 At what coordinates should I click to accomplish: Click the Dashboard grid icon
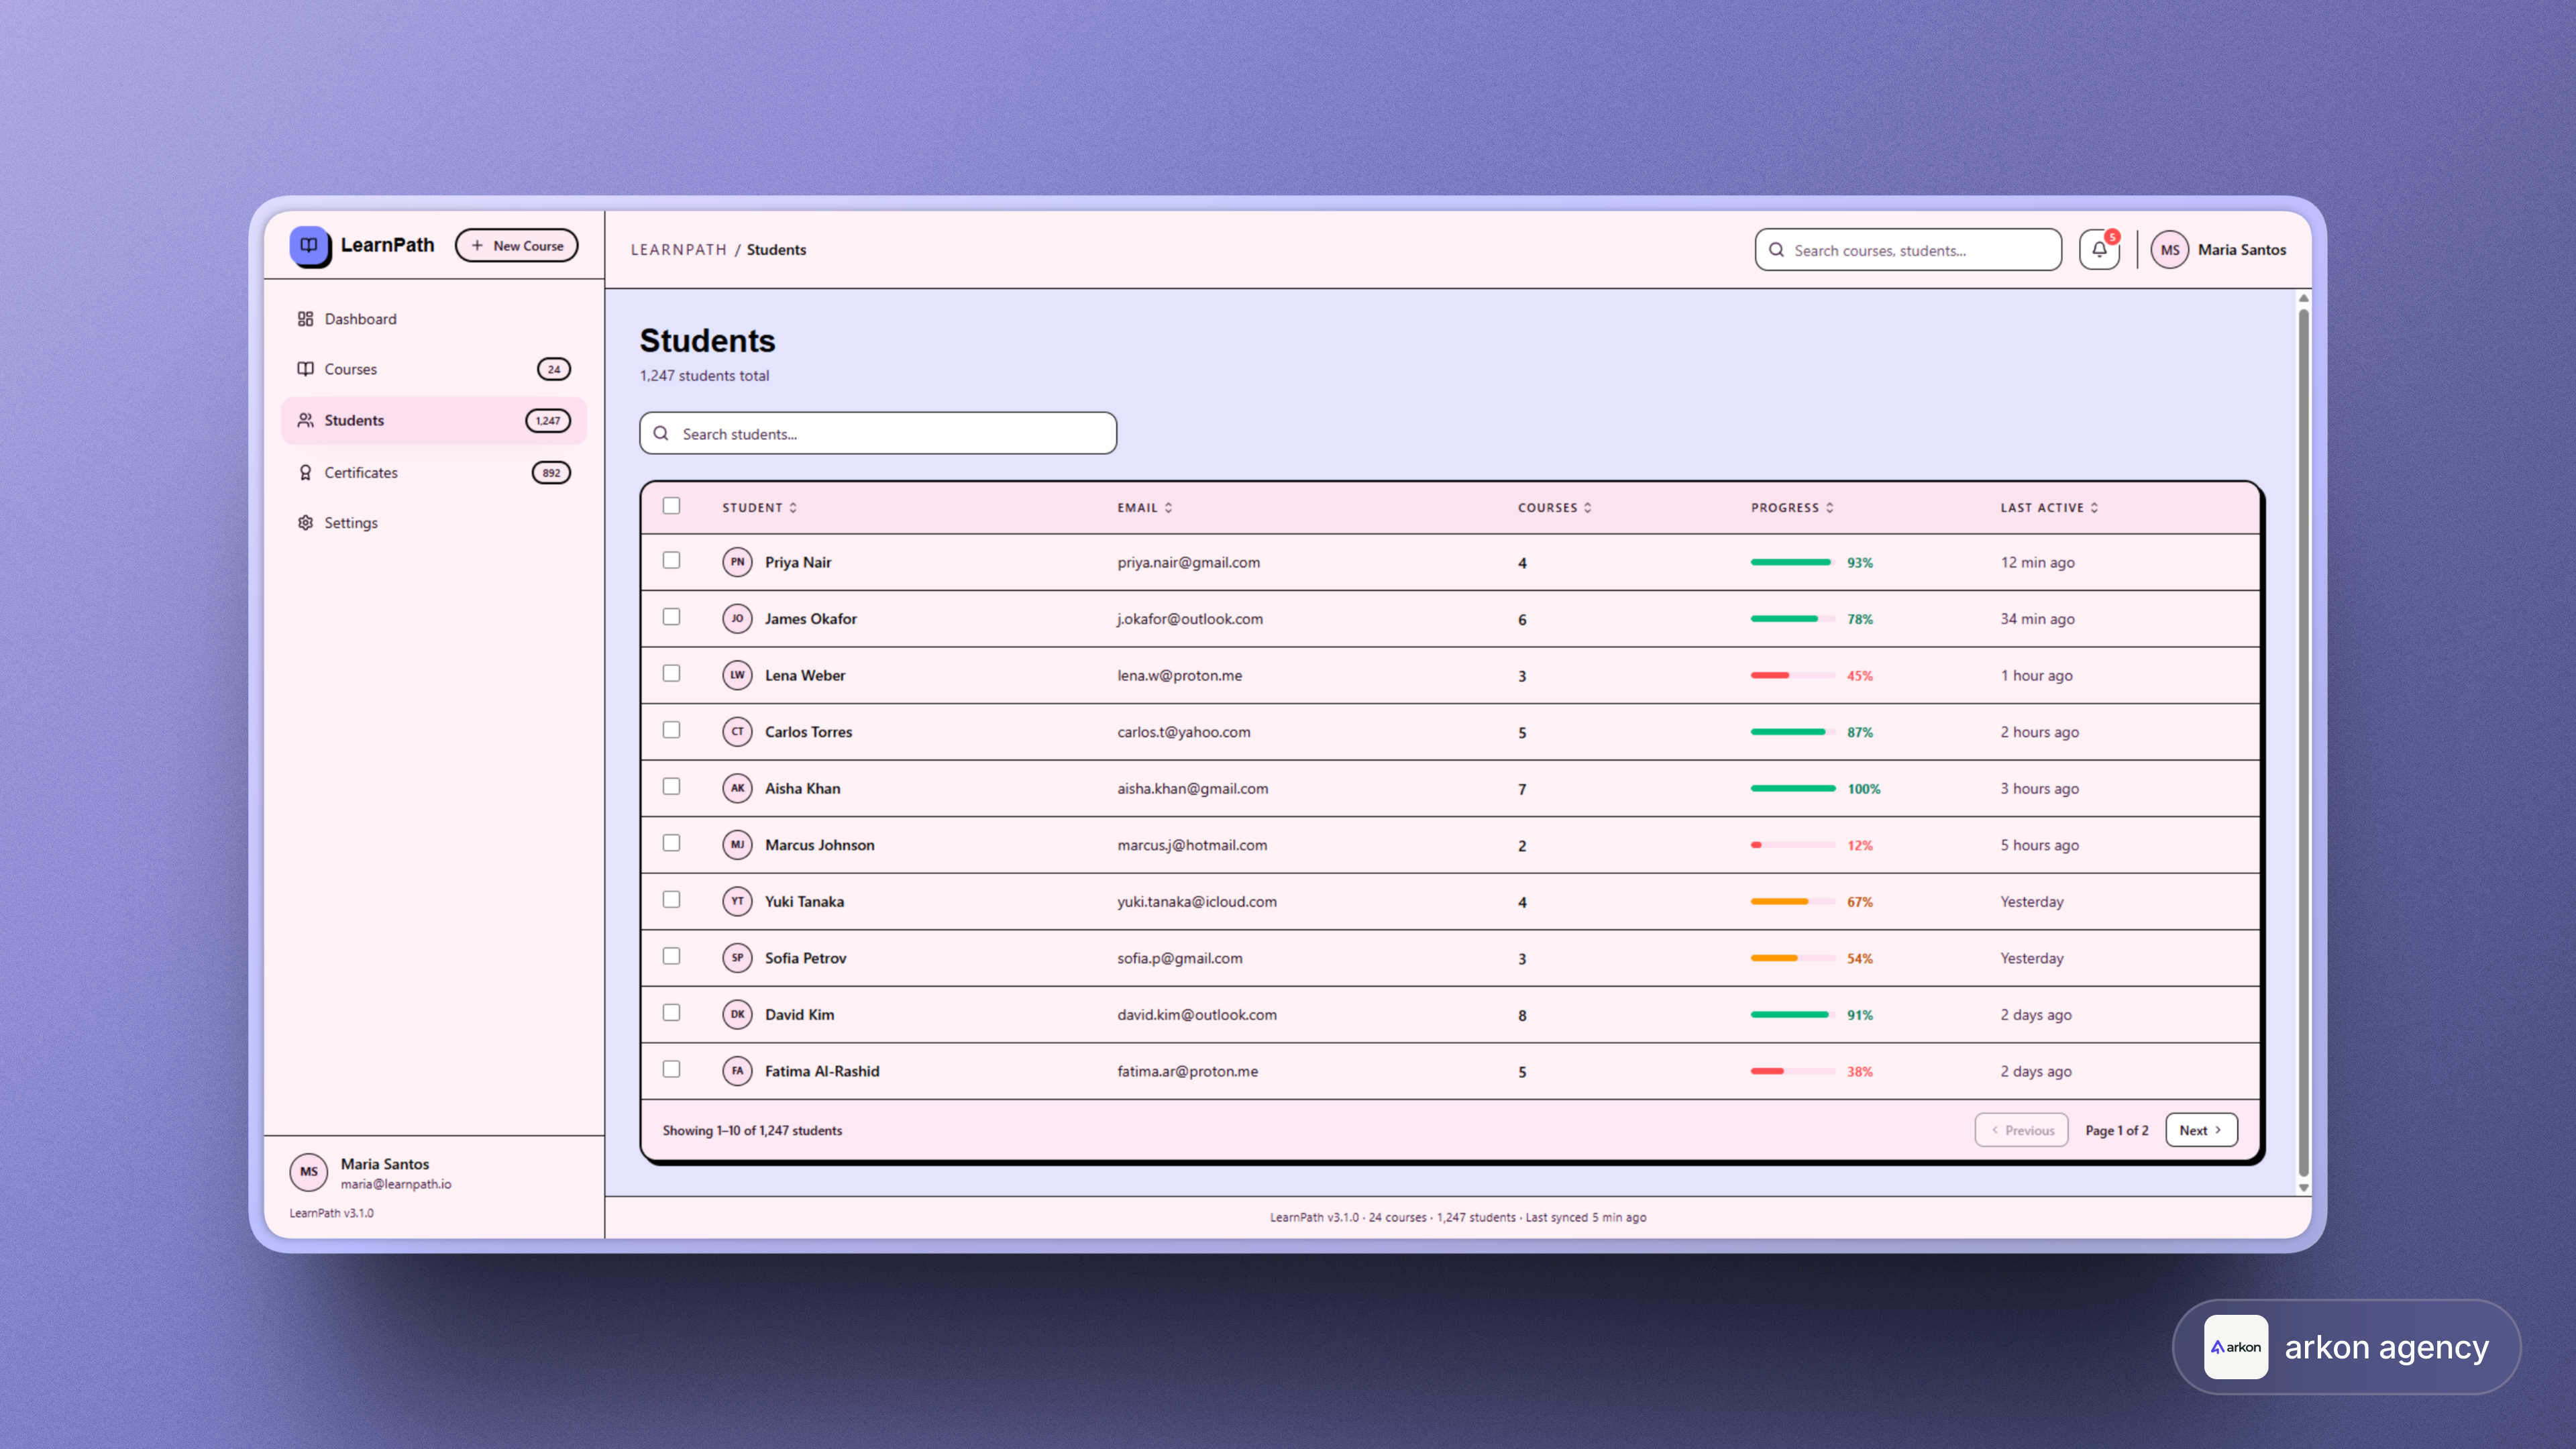point(305,319)
